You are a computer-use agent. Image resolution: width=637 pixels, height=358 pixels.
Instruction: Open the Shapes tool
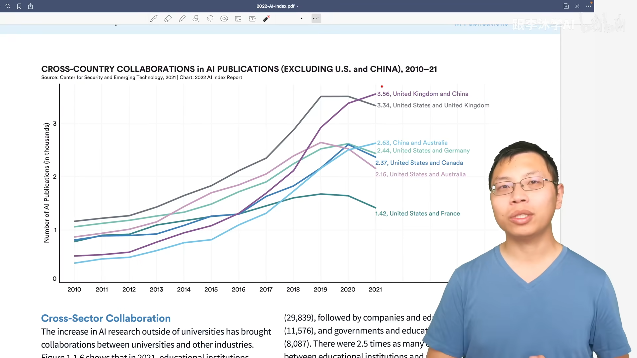click(x=196, y=19)
